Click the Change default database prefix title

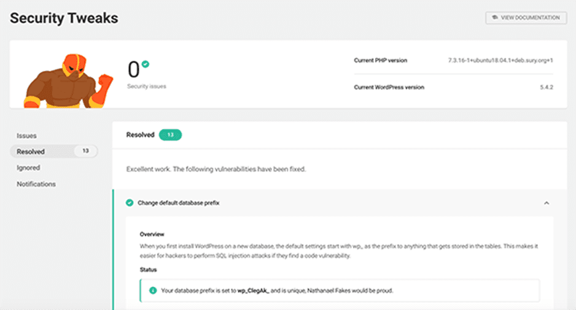point(178,203)
